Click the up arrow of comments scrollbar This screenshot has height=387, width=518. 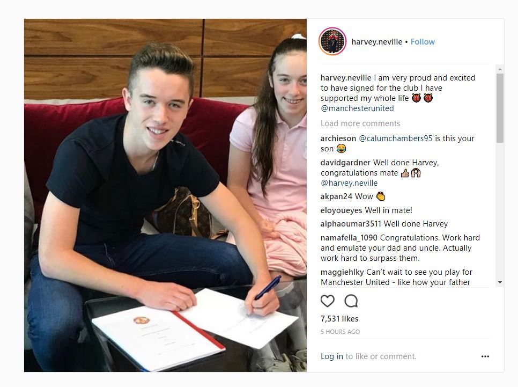pyautogui.click(x=500, y=69)
